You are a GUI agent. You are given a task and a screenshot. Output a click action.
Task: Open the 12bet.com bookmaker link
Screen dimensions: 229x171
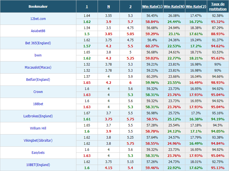pyautogui.click(x=38, y=19)
